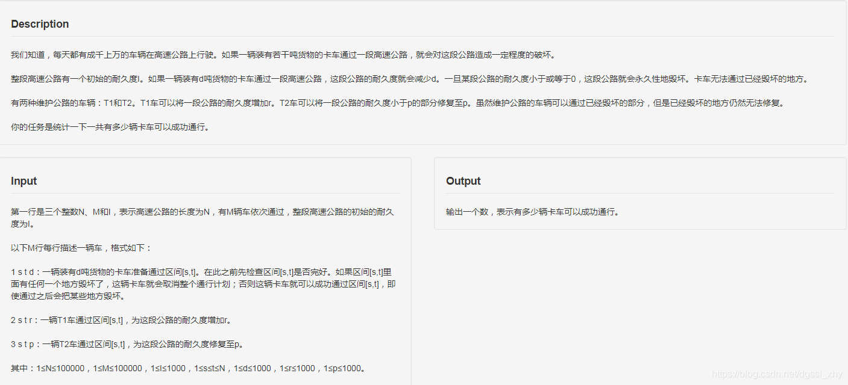848x385 pixels.
Task: Click the Description heading
Action: (x=40, y=24)
